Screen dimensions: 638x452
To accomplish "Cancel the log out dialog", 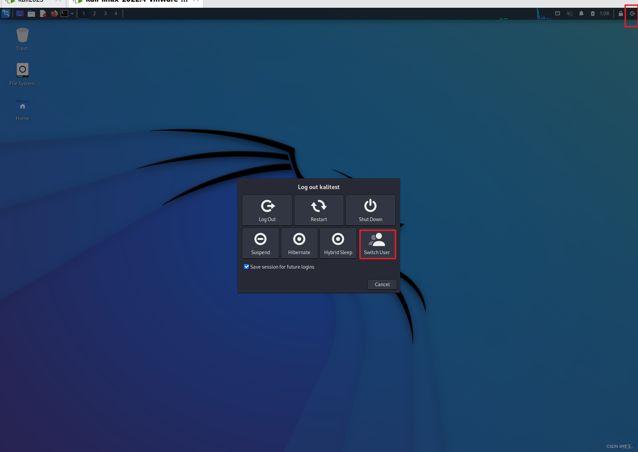I will pos(382,284).
